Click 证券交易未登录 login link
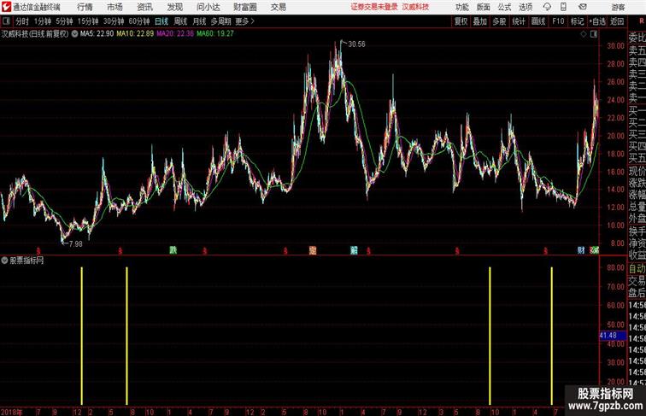 tap(374, 7)
